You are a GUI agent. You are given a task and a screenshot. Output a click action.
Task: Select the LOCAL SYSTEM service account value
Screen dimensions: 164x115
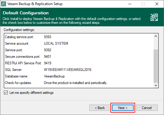point(56,43)
